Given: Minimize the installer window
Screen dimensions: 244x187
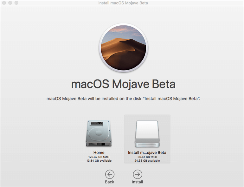Looking at the screenshot, I should click(10, 3).
